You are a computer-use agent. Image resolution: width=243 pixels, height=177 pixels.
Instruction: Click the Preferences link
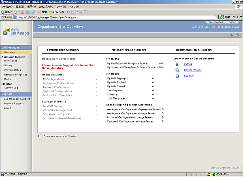(215, 22)
